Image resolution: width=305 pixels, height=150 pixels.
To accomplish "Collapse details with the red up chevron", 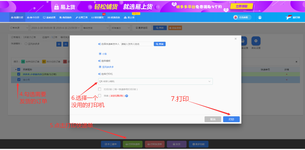I will coord(287,74).
